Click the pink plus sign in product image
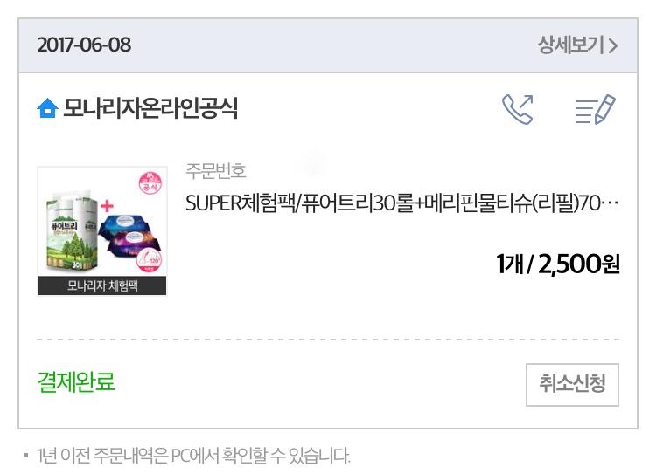656x474 pixels. pos(107,205)
